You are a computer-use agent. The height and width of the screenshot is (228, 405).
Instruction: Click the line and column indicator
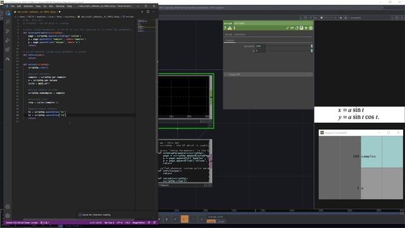point(96,222)
